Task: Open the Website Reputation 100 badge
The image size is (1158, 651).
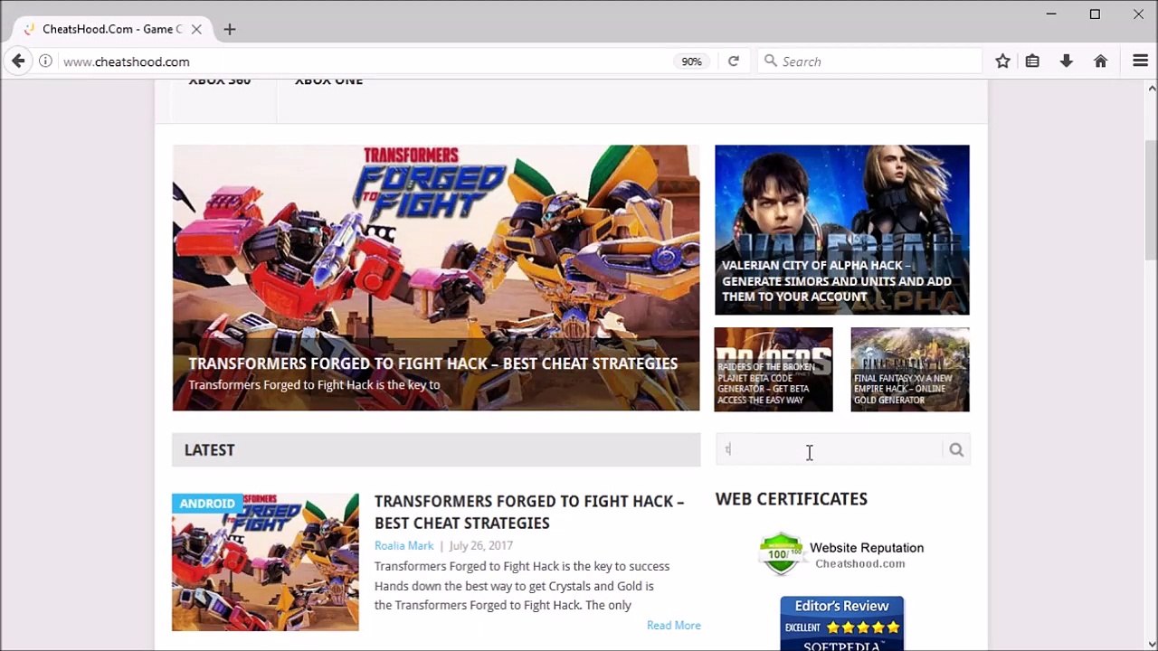Action: [x=841, y=554]
